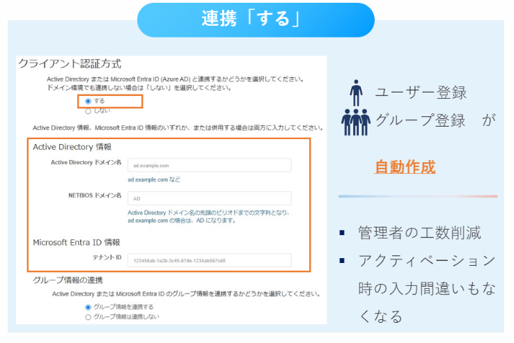Select the しない radio button
514x343 pixels.
[x=88, y=111]
